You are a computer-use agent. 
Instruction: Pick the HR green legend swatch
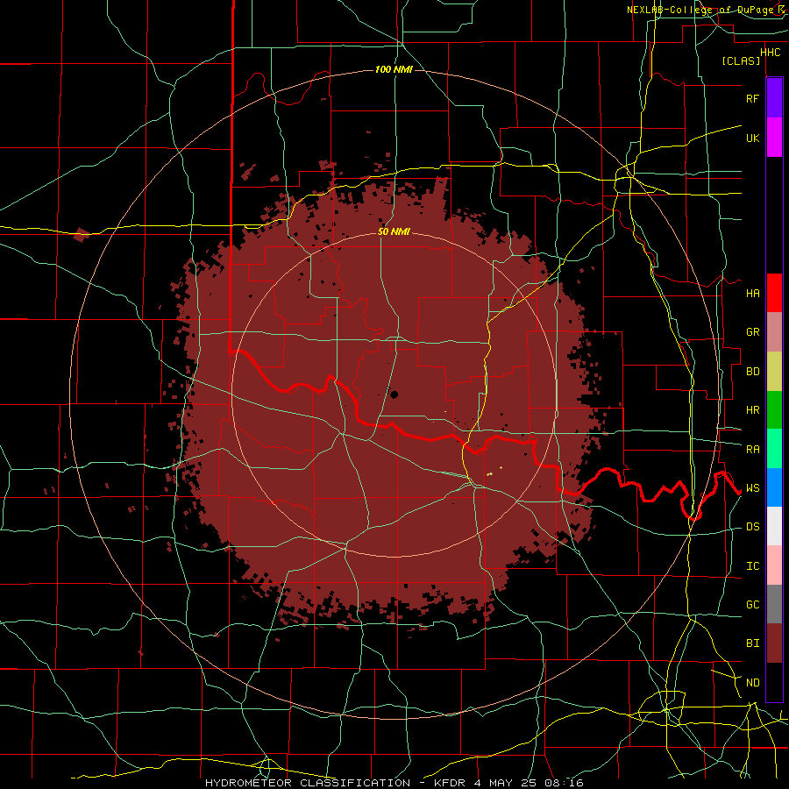coord(774,409)
